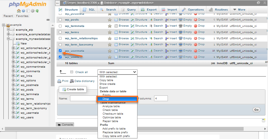Viewport: 268px width, 139px height.
Task: Click the Number of columns field
Action: click(x=161, y=98)
